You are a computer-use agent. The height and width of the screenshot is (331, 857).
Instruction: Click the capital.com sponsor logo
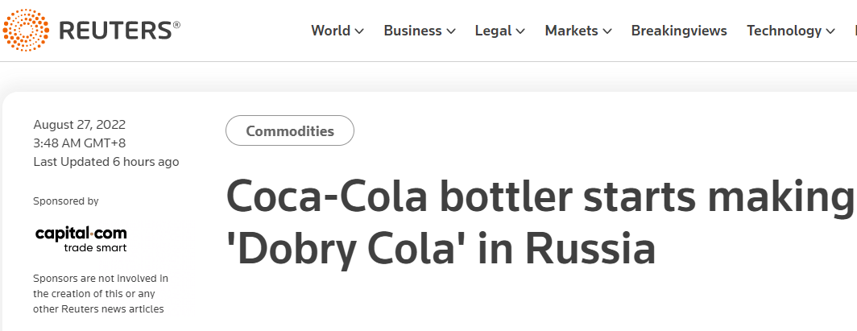coord(81,238)
